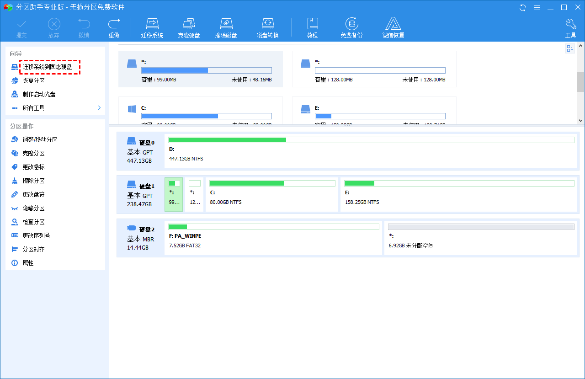Click the partition list scrollbar thumb
The image size is (585, 379).
pyautogui.click(x=580, y=82)
